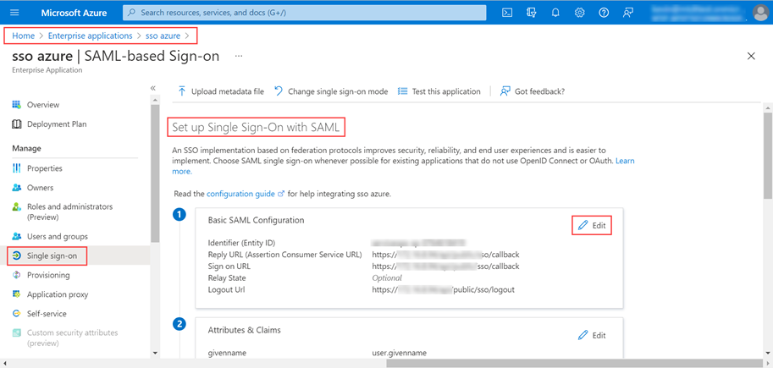The image size is (773, 368).
Task: Open Roles and administrators (Preview)
Action: (x=69, y=211)
